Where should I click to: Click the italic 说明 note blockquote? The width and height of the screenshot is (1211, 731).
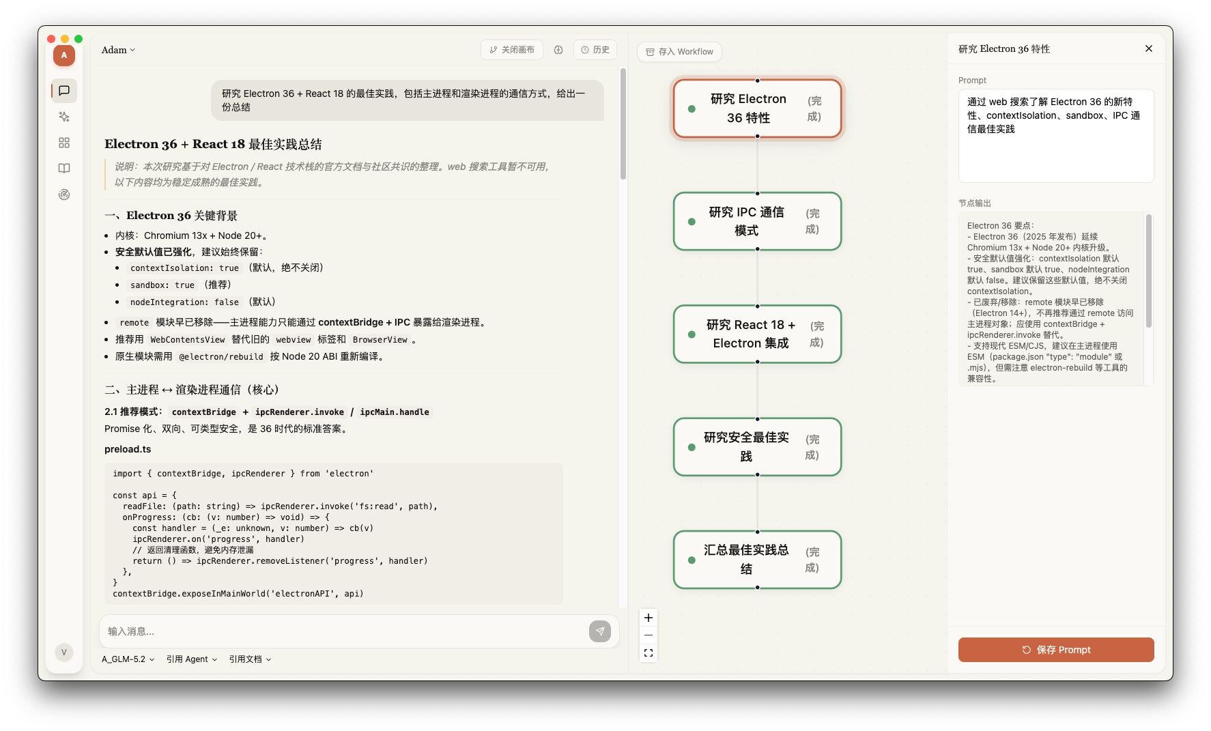click(334, 174)
